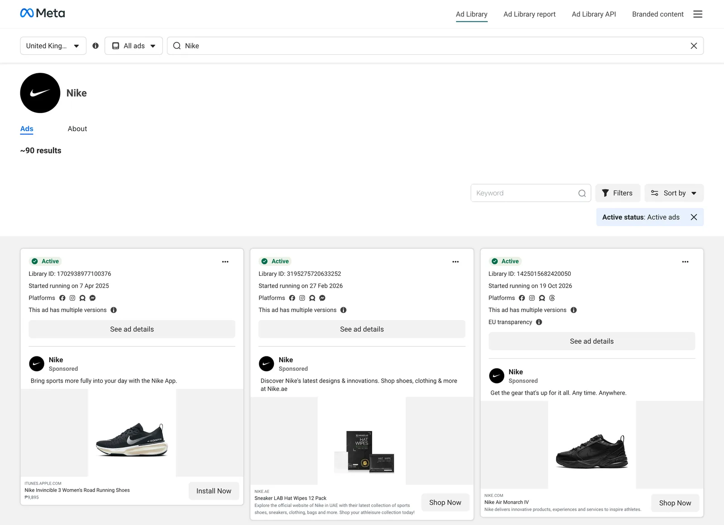
Task: Open the United Kingdom country dropdown
Action: [x=53, y=46]
